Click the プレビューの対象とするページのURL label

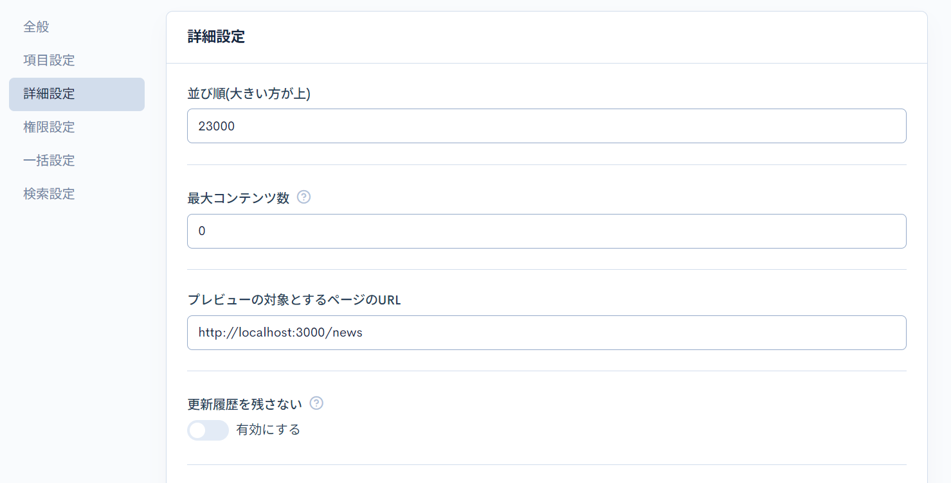(x=294, y=299)
